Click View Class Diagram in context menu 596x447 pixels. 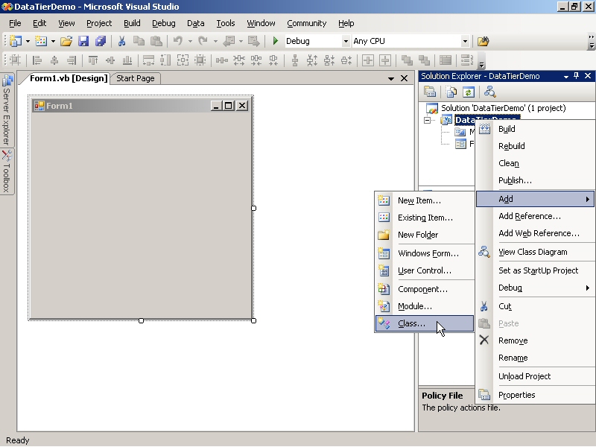(535, 252)
